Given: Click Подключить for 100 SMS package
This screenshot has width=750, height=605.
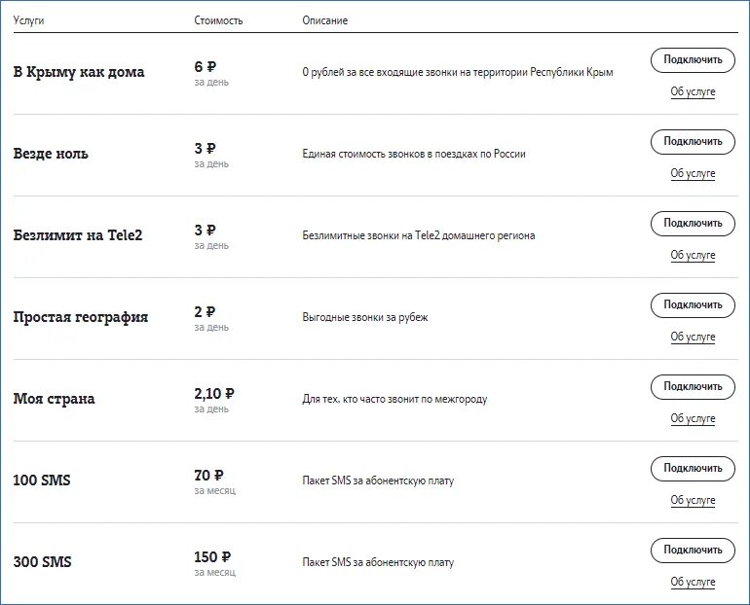Looking at the screenshot, I should pyautogui.click(x=693, y=469).
